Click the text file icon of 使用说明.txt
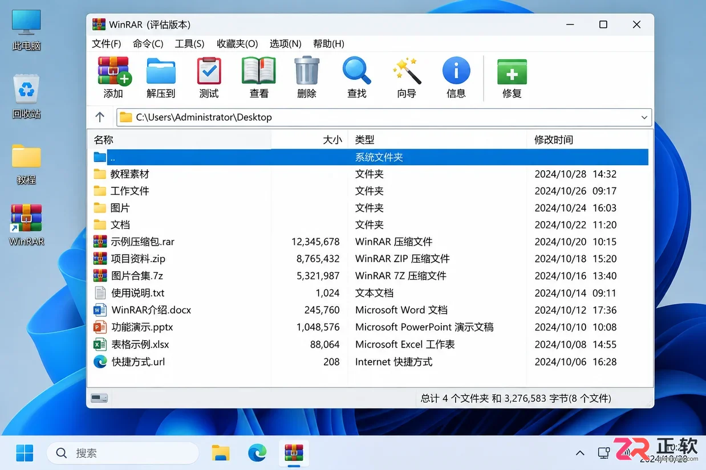 point(100,293)
